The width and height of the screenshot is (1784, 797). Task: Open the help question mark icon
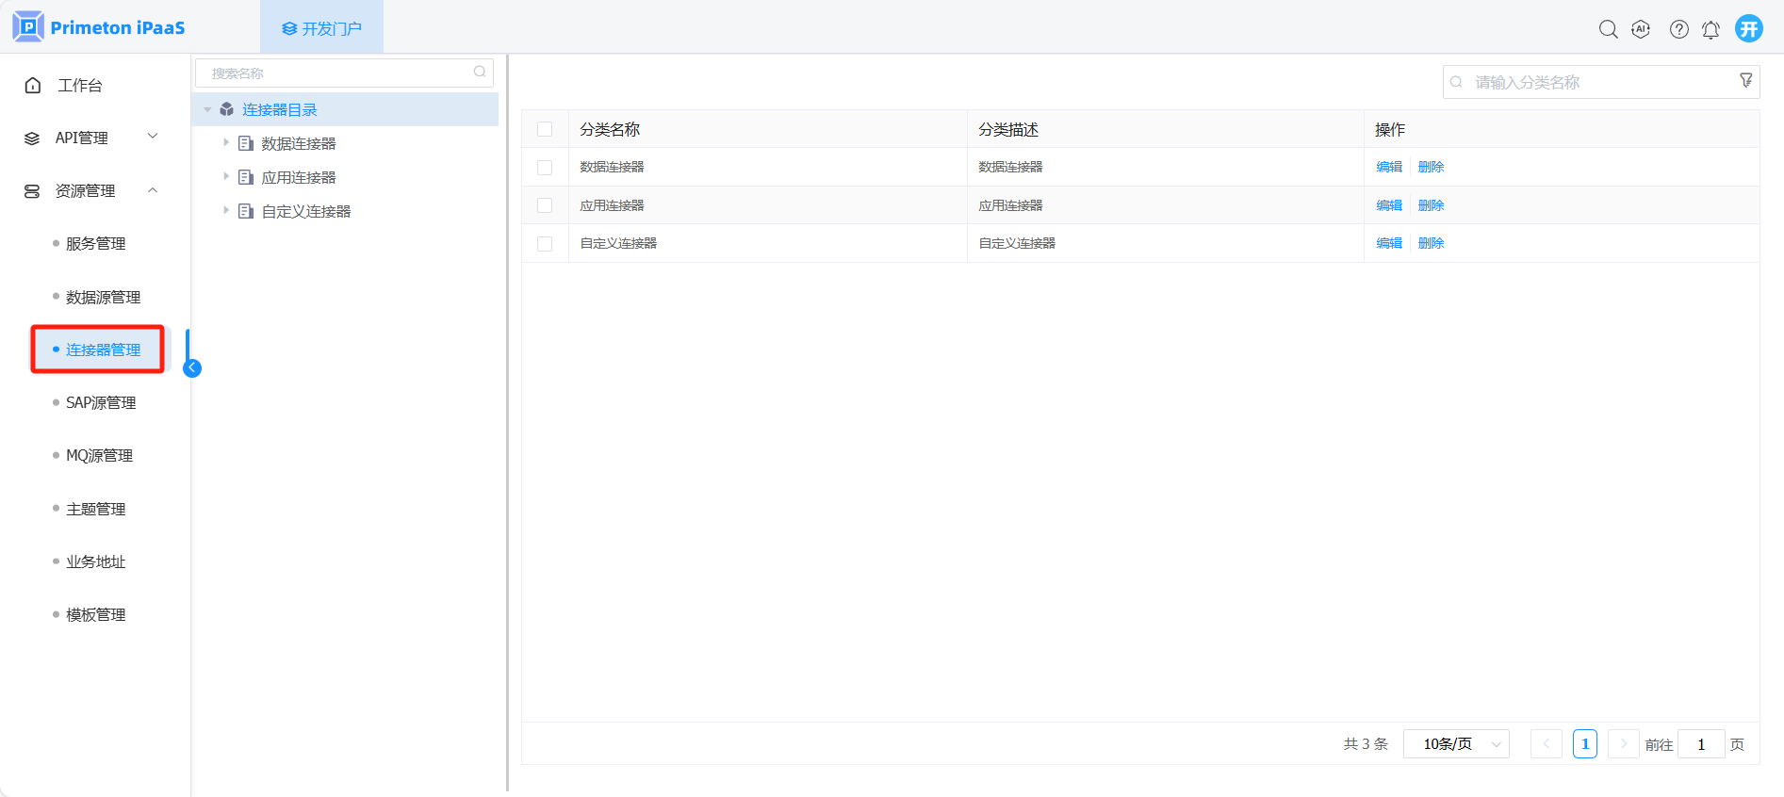tap(1678, 29)
